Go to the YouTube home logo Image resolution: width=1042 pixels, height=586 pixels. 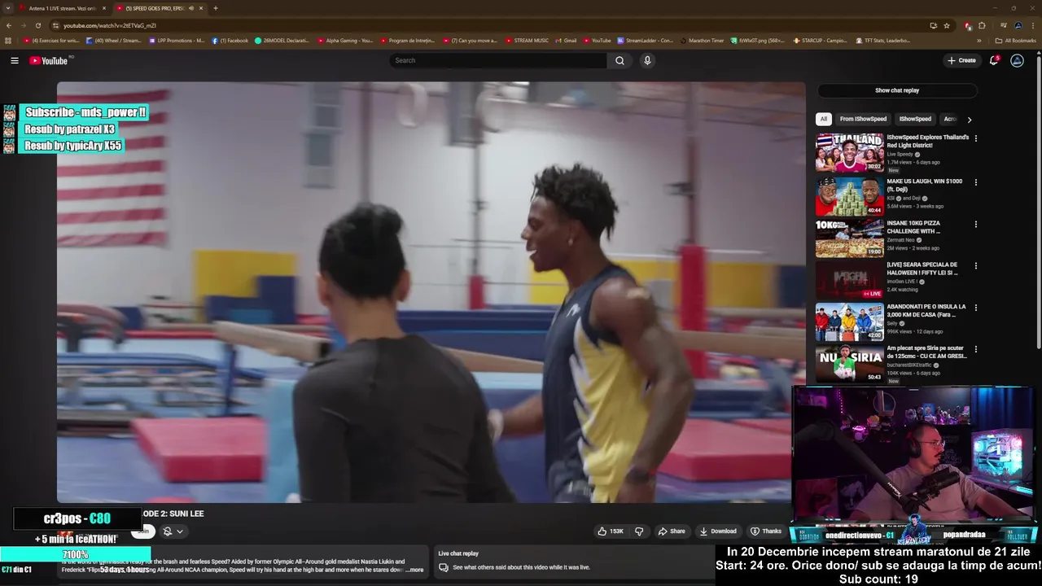tap(50, 60)
